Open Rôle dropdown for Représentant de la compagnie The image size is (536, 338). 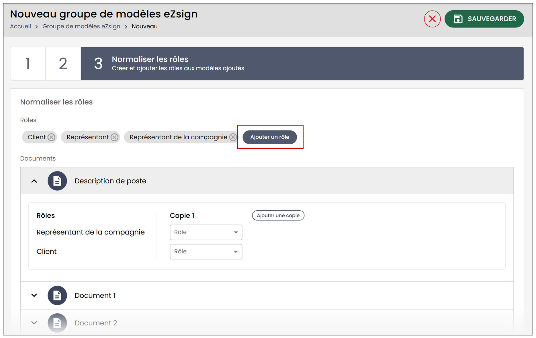point(206,232)
